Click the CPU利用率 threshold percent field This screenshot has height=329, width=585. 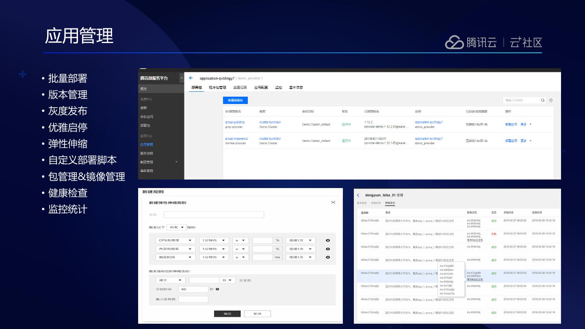[x=262, y=240]
